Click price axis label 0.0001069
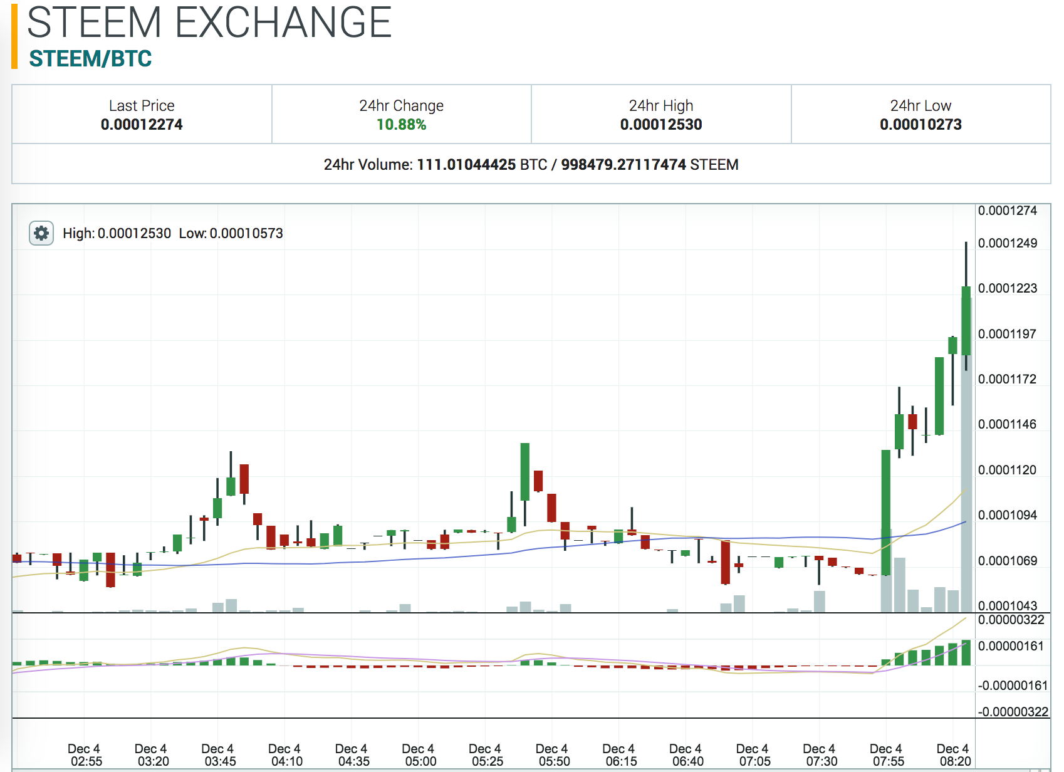Image resolution: width=1064 pixels, height=772 pixels. coord(1008,561)
